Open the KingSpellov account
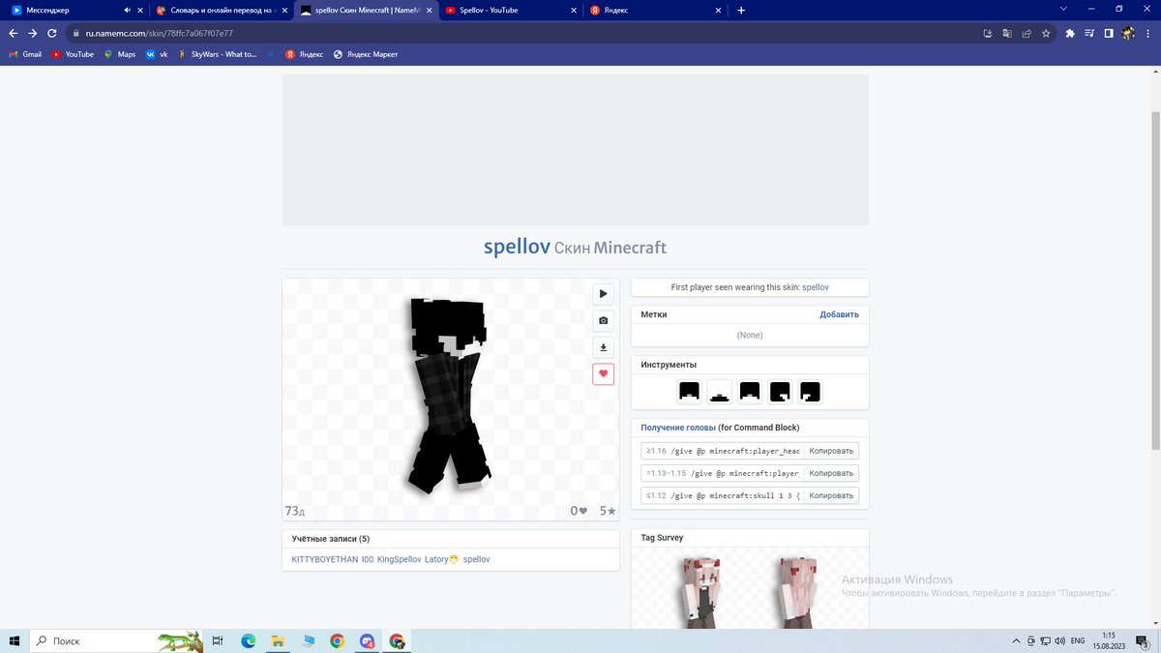Image resolution: width=1161 pixels, height=653 pixels. click(400, 559)
